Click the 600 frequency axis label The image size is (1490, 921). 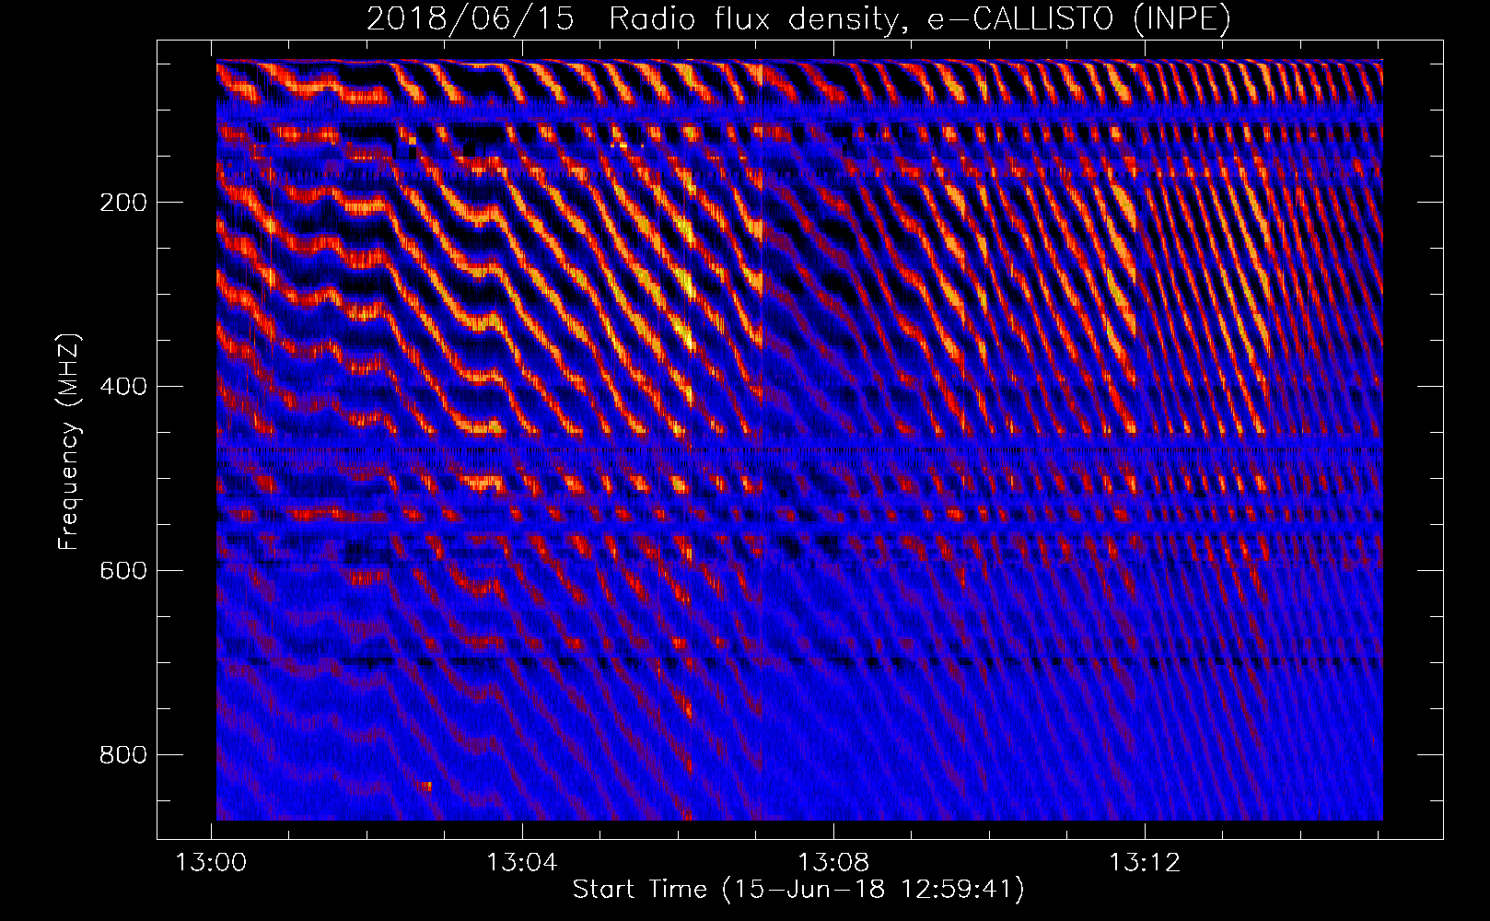tap(122, 571)
